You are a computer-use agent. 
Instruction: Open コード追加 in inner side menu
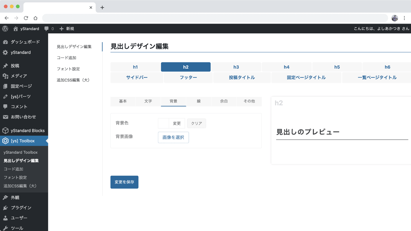tap(67, 58)
